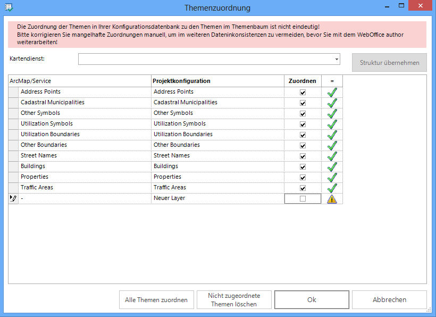The image size is (436, 317).
Task: Click the app icon in title bar
Action: coord(9,7)
